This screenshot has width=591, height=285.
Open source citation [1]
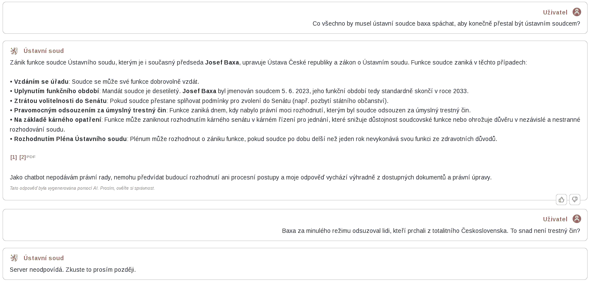(x=14, y=157)
